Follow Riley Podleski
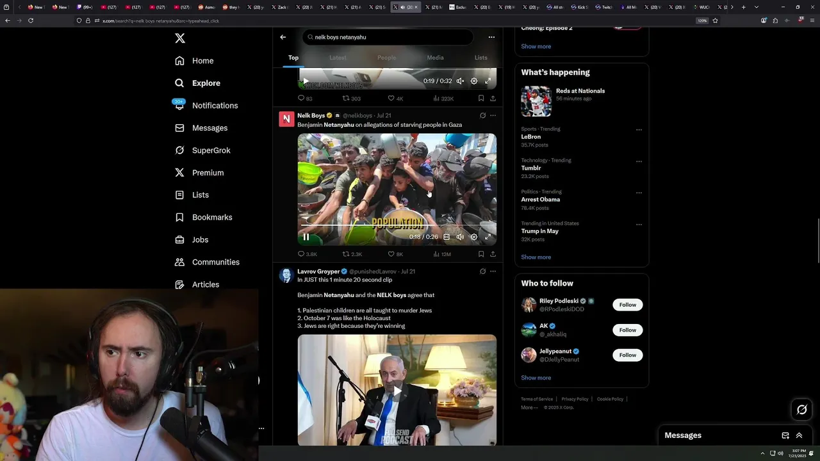Viewport: 820px width, 461px height. tap(628, 305)
